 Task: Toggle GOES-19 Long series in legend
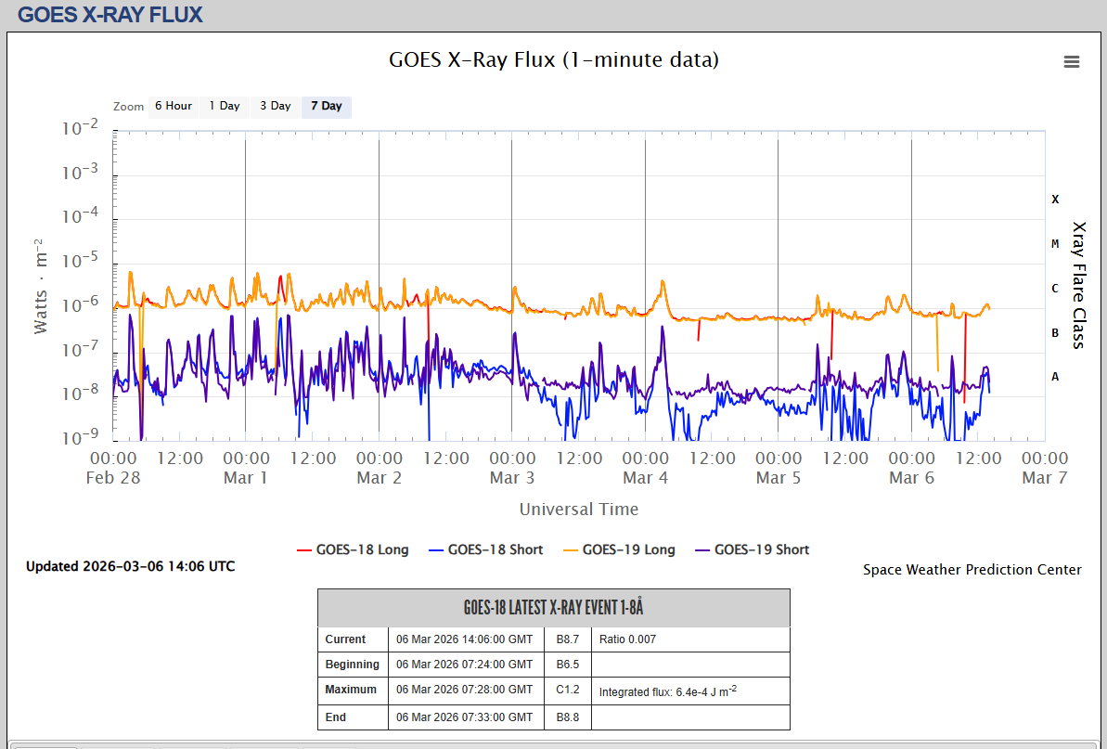point(619,550)
